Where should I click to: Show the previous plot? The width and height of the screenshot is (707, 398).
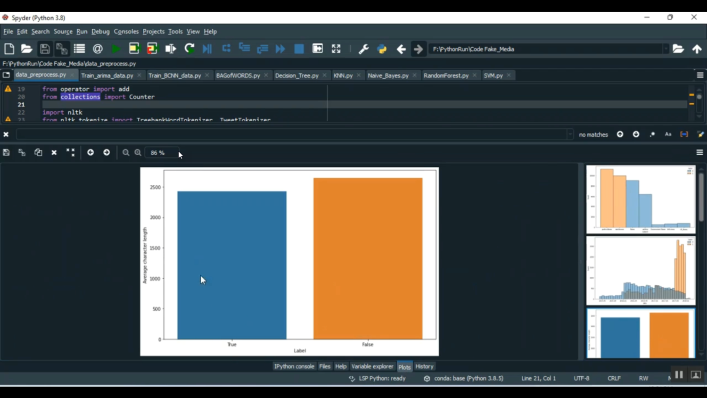pos(90,152)
